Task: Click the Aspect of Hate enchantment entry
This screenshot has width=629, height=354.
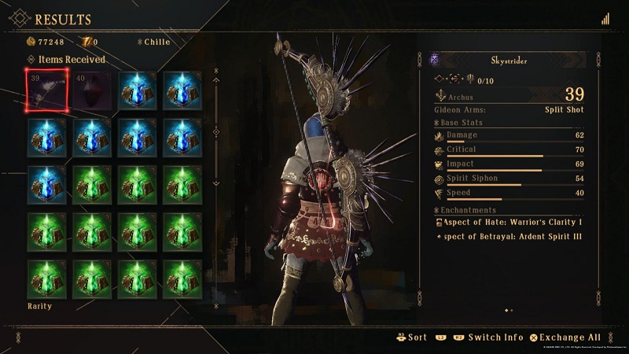Action: pyautogui.click(x=509, y=223)
